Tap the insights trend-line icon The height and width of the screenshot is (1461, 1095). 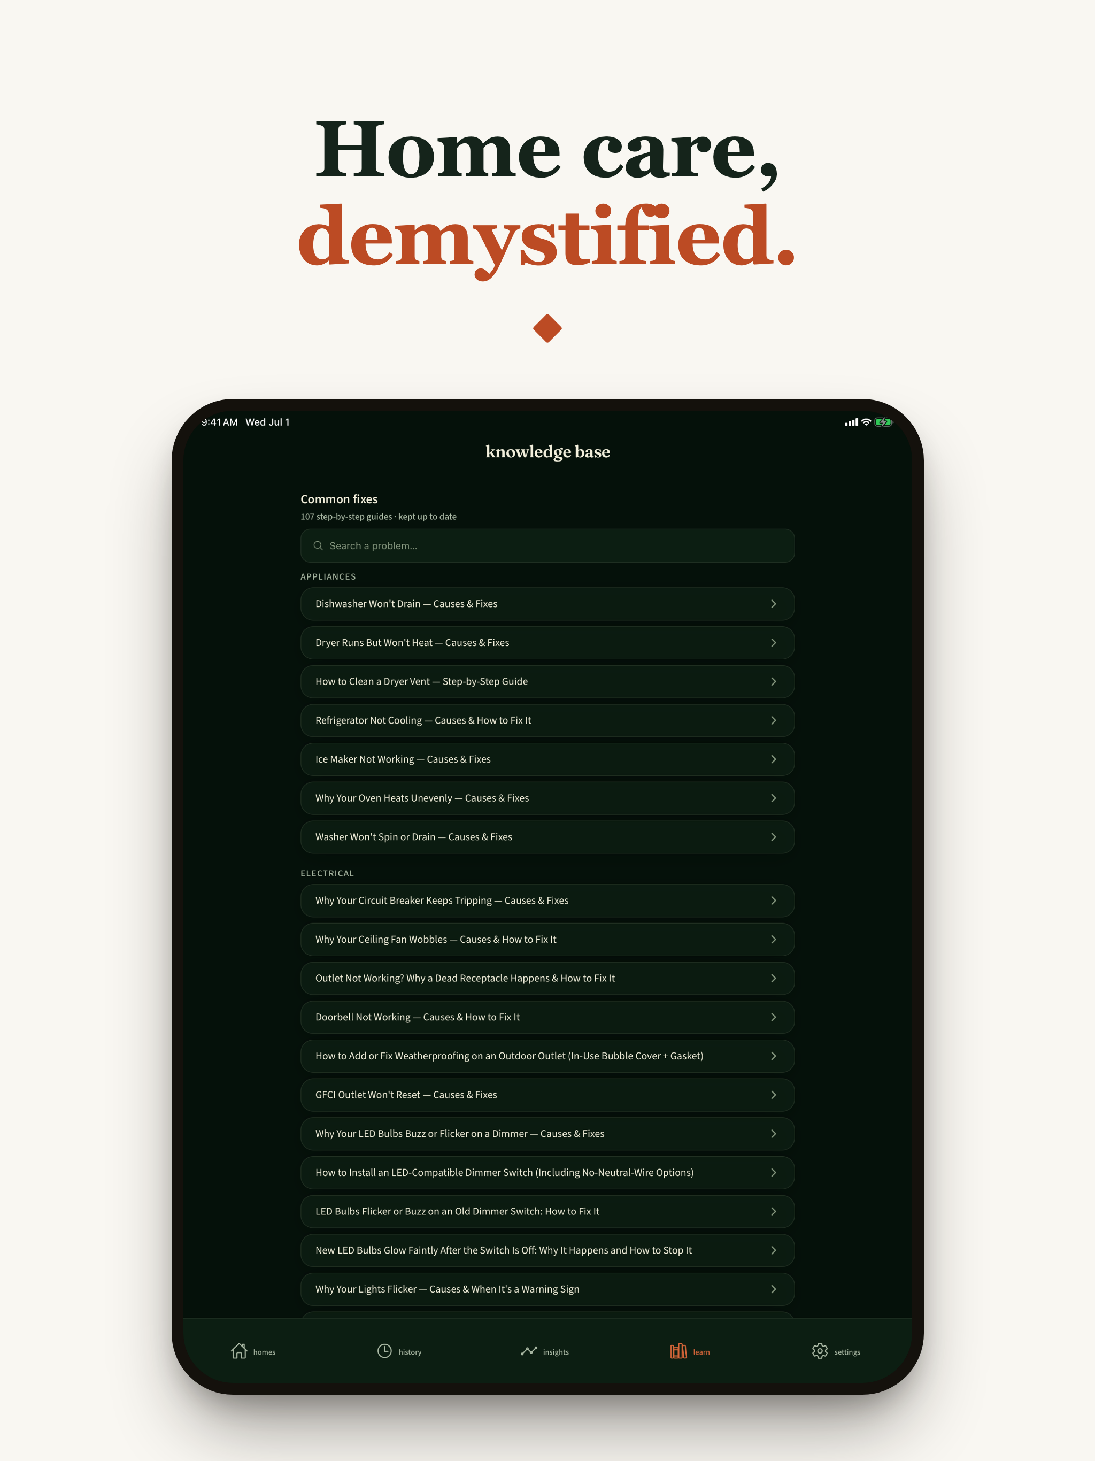point(528,1351)
